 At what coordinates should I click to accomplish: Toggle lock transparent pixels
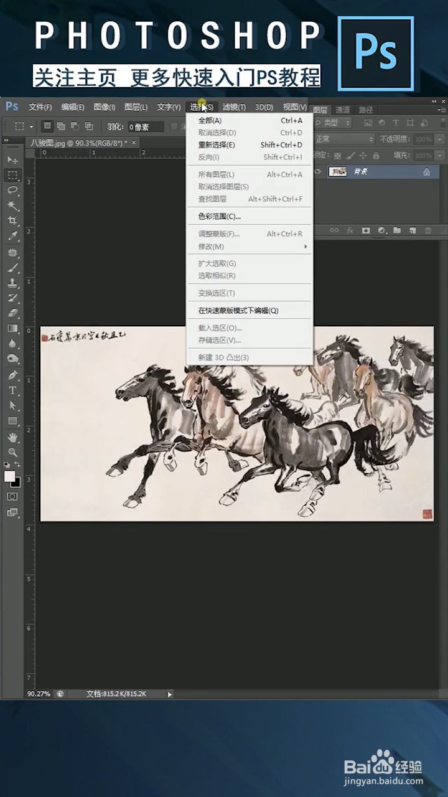pyautogui.click(x=337, y=156)
